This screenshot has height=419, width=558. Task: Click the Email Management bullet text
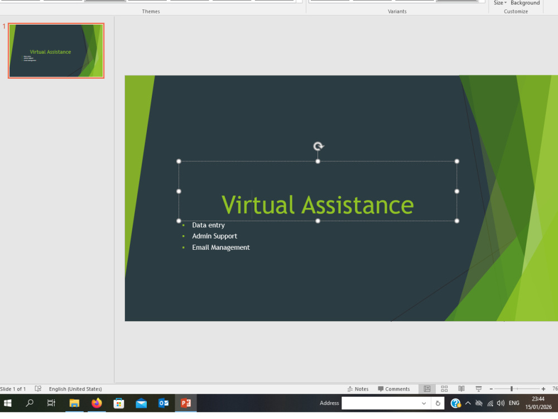click(220, 247)
